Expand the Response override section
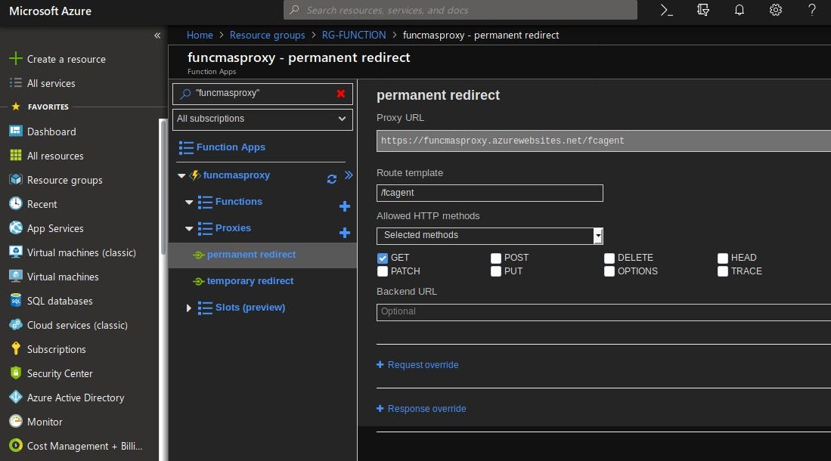Screen dimensions: 831x461 421,409
